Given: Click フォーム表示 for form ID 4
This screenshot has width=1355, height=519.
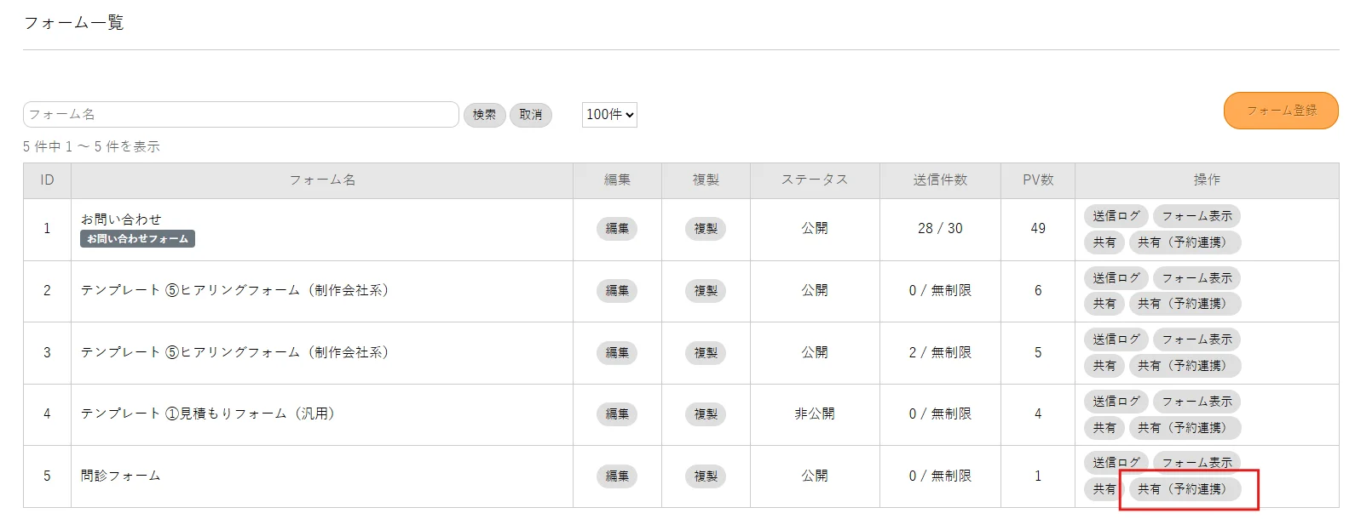Looking at the screenshot, I should [x=1196, y=402].
